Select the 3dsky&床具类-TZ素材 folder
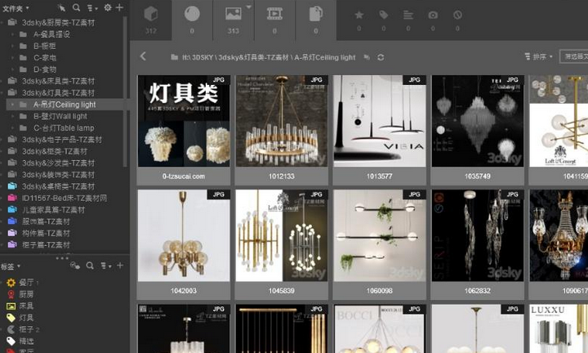 pyautogui.click(x=58, y=81)
